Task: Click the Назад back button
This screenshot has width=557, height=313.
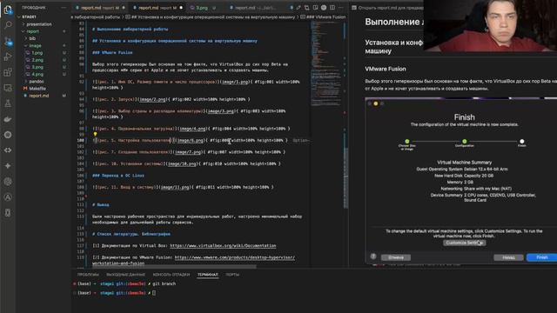Action: click(508, 257)
